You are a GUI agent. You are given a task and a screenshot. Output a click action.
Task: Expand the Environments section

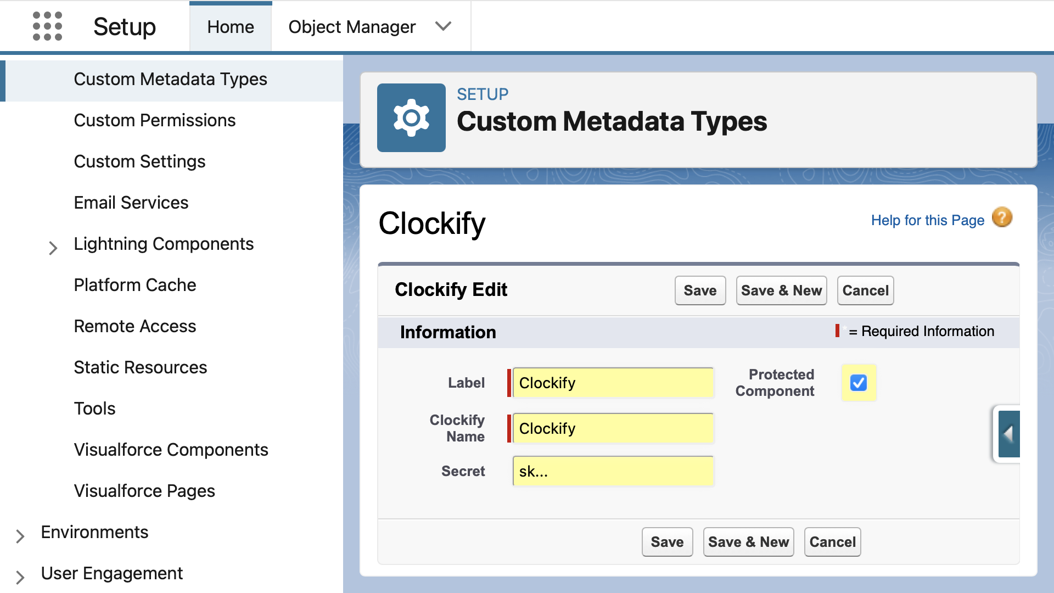(x=20, y=536)
